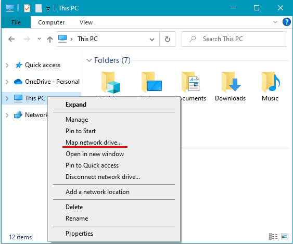
Task: Expand the ribbon with the chevron
Action: pos(275,22)
